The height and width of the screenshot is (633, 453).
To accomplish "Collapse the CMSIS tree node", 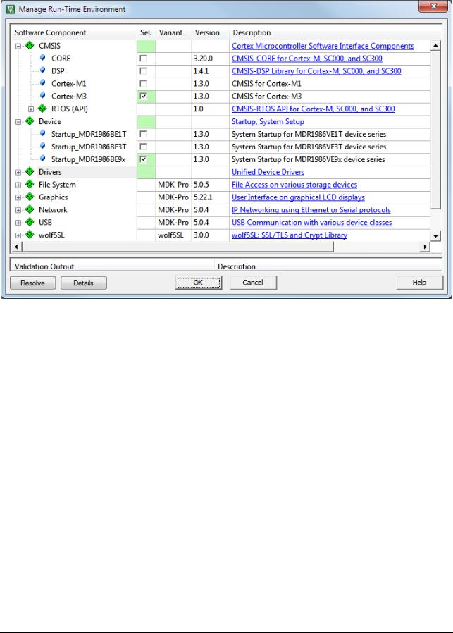I will (18, 46).
